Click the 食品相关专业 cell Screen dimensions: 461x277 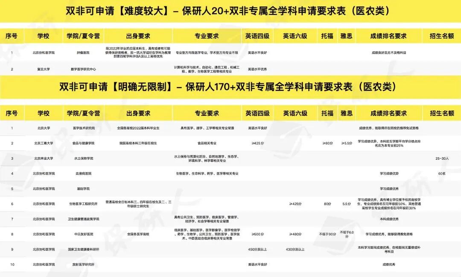[x=207, y=143]
